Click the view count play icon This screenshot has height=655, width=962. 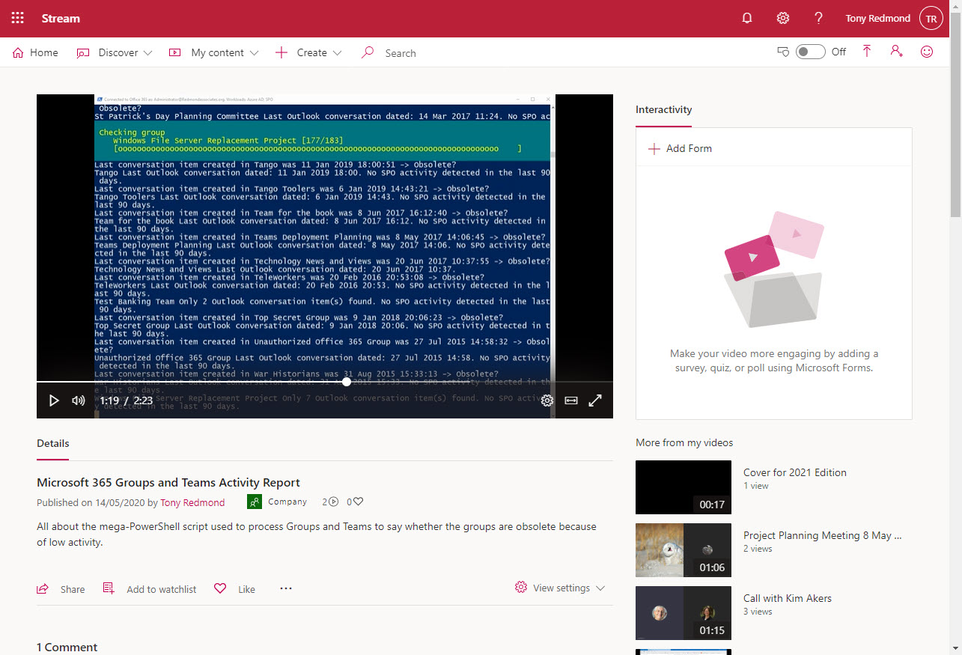click(333, 502)
